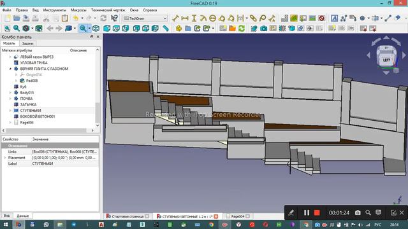Select Куб in model tree
This screenshot has width=408, height=229.
pos(23,87)
